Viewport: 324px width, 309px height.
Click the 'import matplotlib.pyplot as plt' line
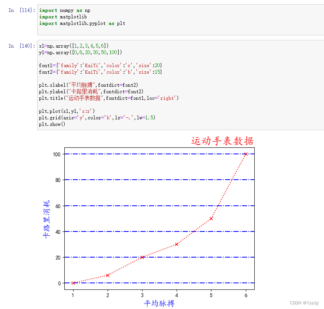[x=82, y=23]
